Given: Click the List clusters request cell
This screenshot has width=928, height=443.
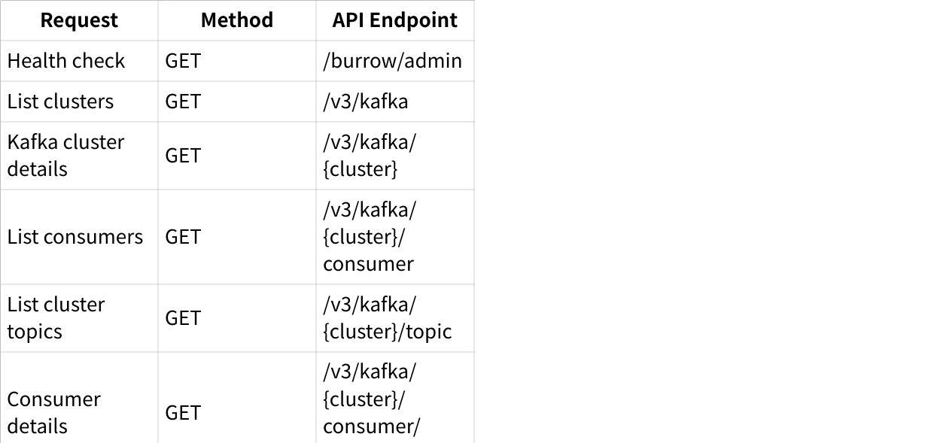Looking at the screenshot, I should point(60,102).
